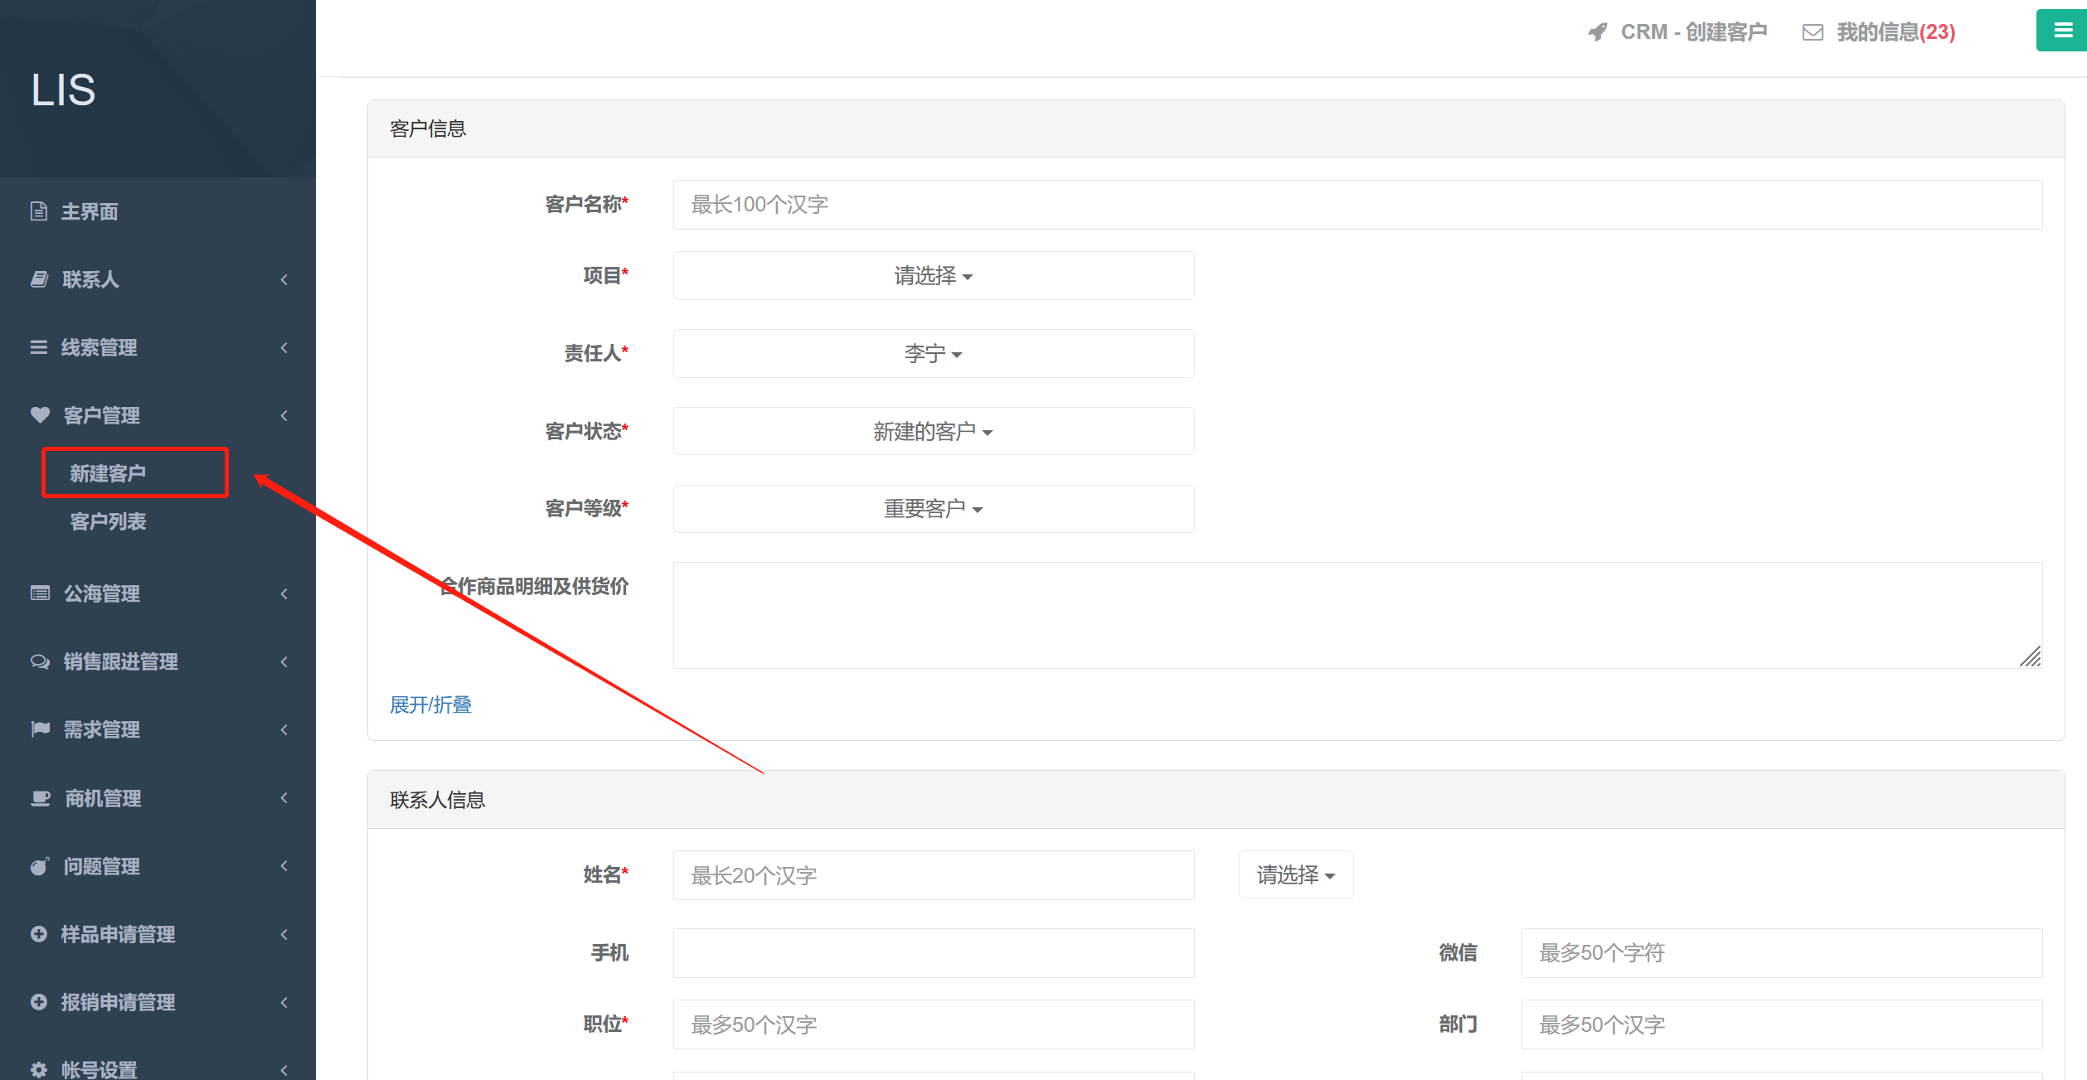Focus the 客户名称 input field

(1357, 205)
